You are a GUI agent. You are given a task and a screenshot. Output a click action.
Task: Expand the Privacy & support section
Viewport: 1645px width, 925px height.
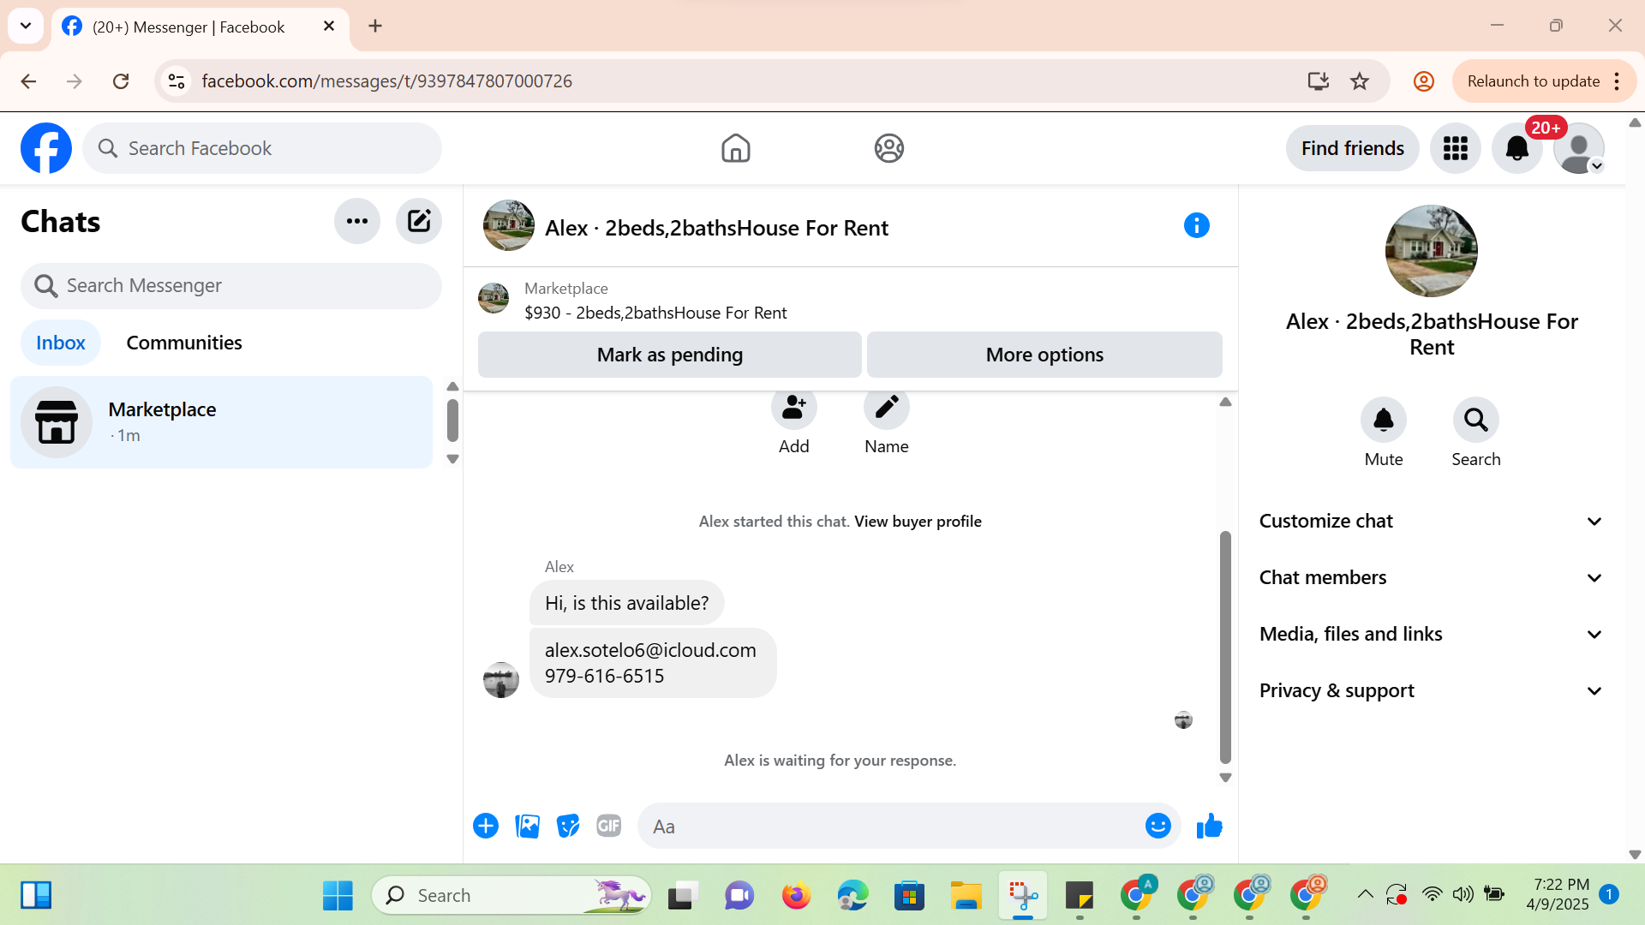(x=1431, y=690)
